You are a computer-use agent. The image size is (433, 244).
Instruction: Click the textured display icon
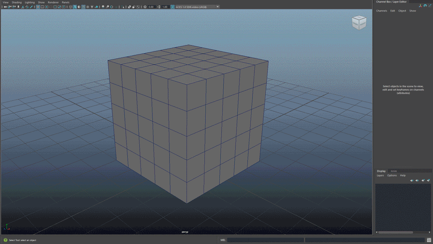87,7
